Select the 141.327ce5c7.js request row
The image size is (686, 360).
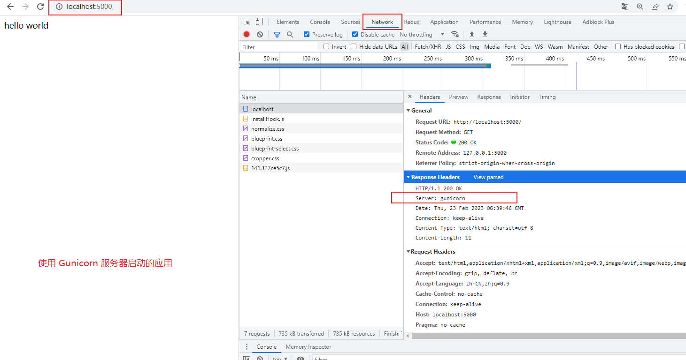pos(321,168)
